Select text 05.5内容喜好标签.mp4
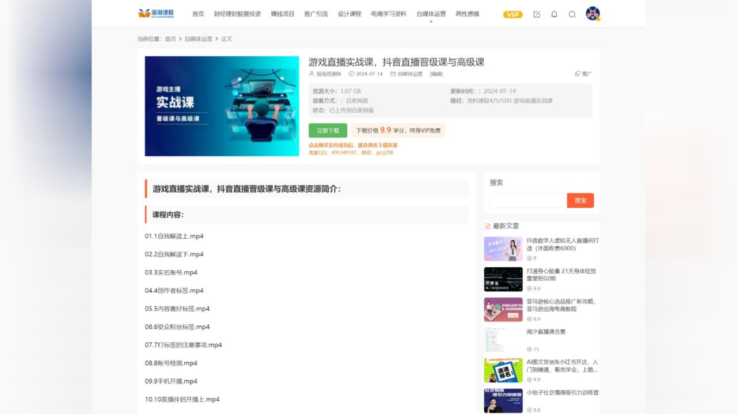This screenshot has height=414, width=737. (x=177, y=309)
